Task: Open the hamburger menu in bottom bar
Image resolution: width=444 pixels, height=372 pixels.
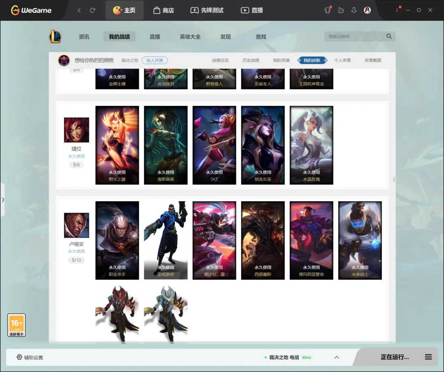Action: coord(428,357)
